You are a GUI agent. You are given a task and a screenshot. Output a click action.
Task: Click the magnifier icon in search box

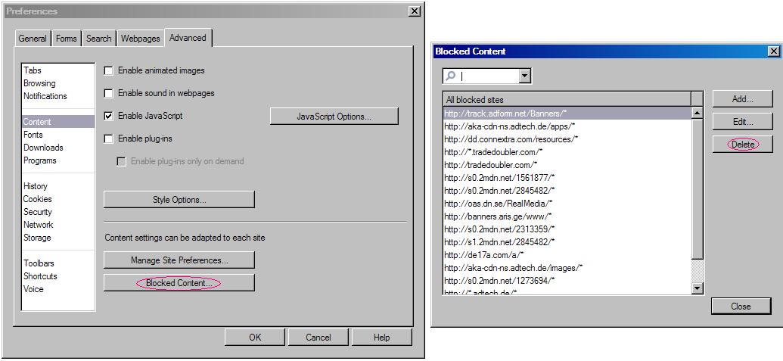click(450, 76)
